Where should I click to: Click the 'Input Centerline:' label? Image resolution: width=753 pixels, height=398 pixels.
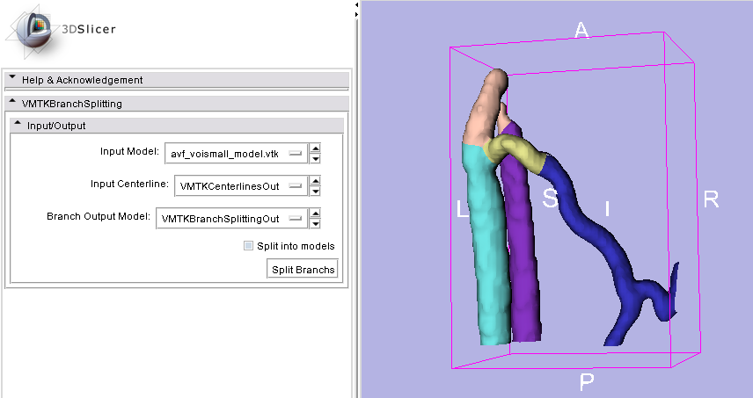click(x=129, y=185)
